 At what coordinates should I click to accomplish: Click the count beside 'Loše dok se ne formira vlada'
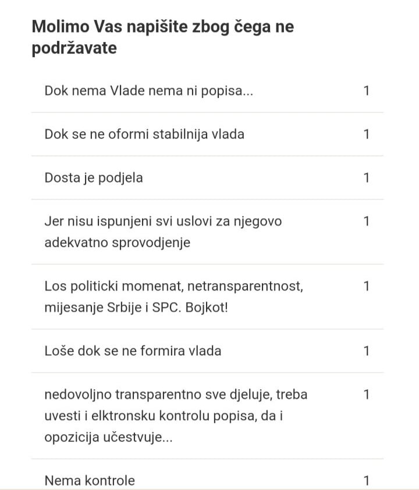click(367, 351)
